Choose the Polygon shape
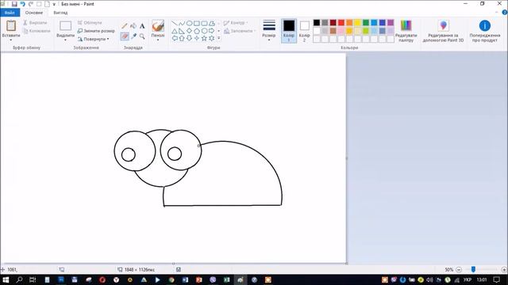508x285 pixels. tap(212, 23)
